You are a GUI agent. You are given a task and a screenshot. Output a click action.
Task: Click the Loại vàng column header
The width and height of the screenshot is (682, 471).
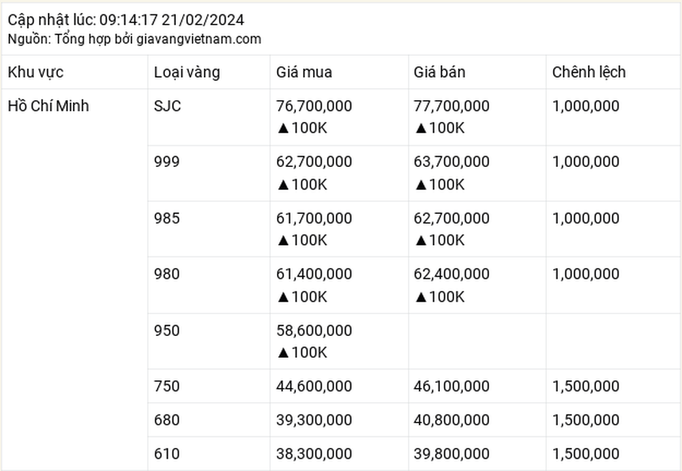[187, 72]
